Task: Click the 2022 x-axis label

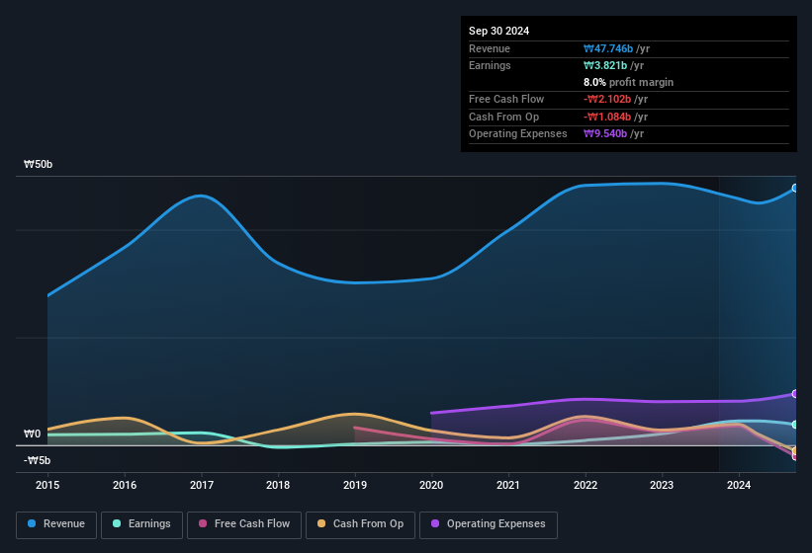Action: 586,485
